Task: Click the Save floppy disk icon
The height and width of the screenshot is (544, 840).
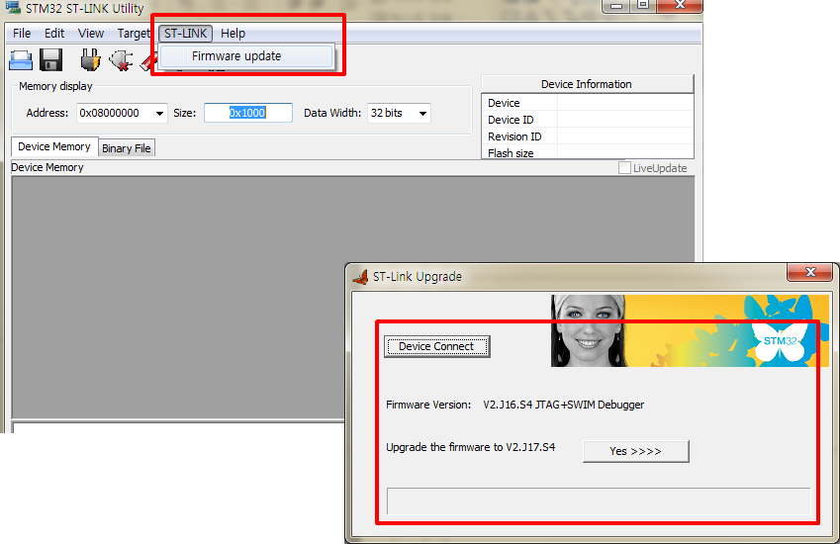Action: pyautogui.click(x=51, y=59)
